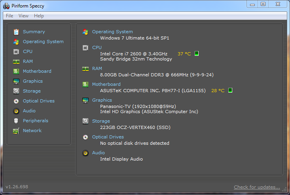Open the Help menu
290x195 pixels.
pos(39,16)
